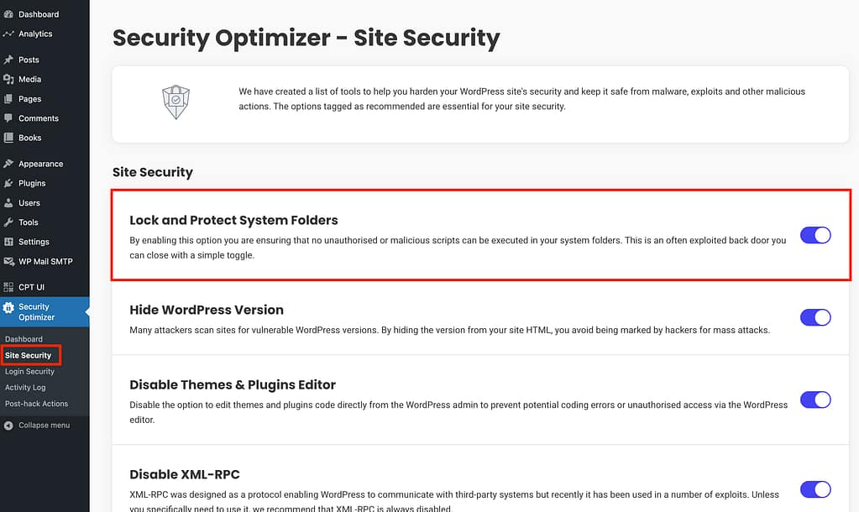Image resolution: width=859 pixels, height=512 pixels.
Task: Click the Posts pushpin icon
Action: pyautogui.click(x=8, y=60)
